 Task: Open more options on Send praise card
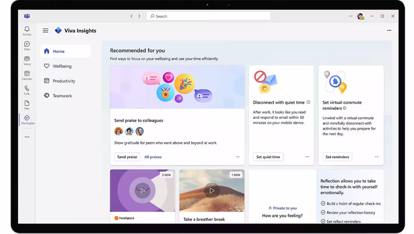(237, 157)
